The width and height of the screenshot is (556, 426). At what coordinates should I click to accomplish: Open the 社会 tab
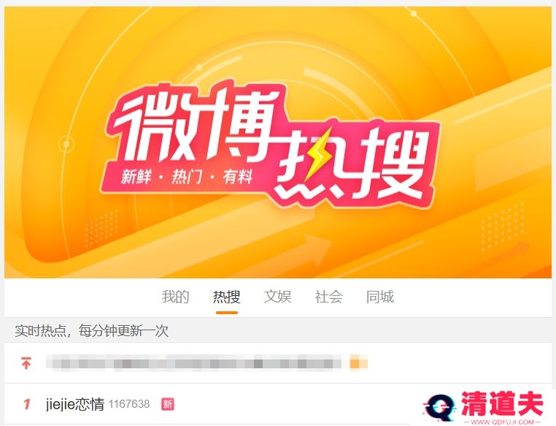click(x=328, y=297)
